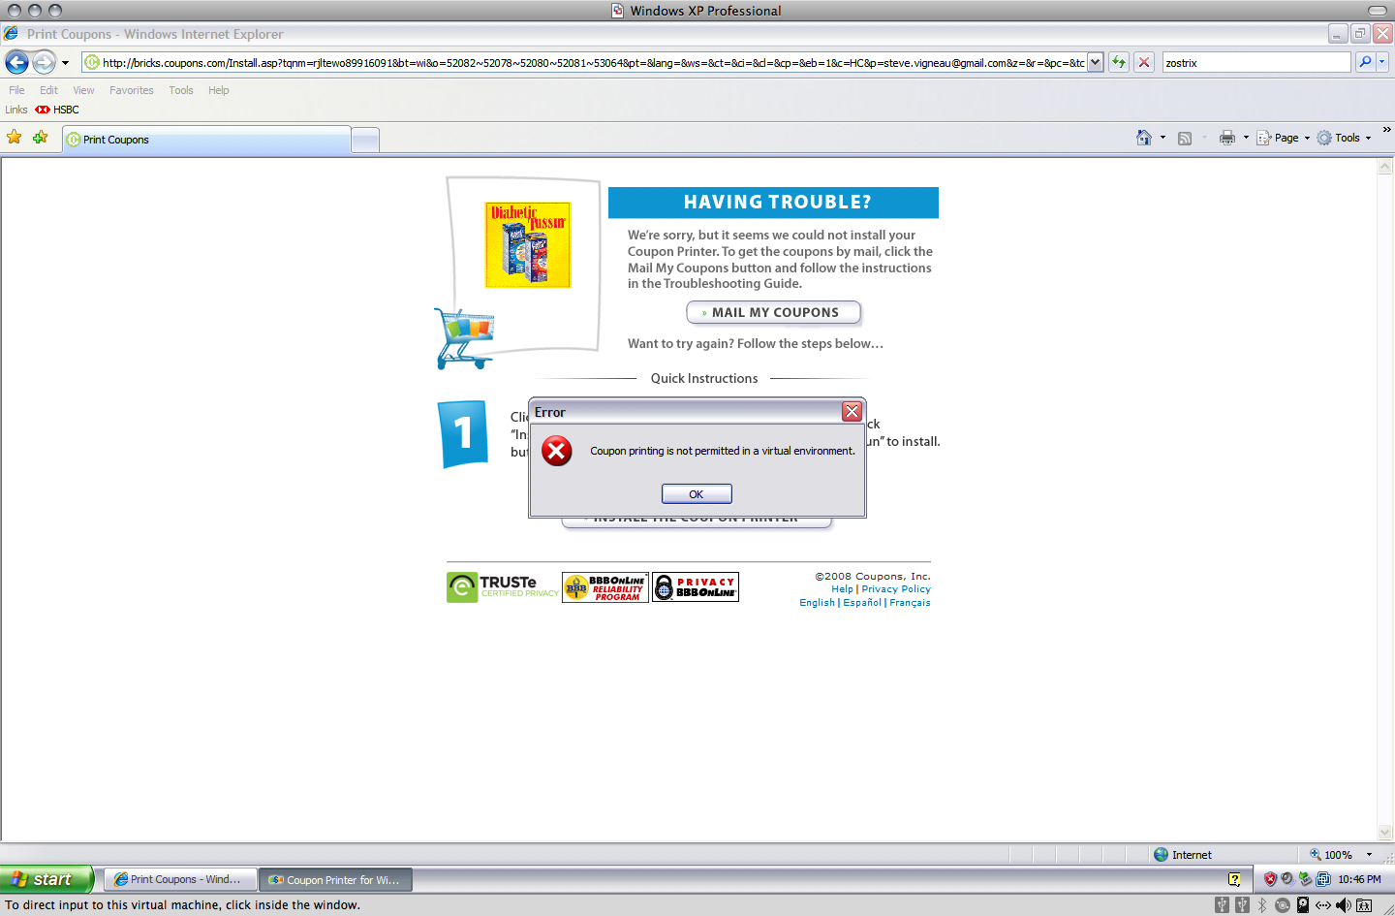Click the Safely Remove Hardware tray icon
1395x916 pixels.
coord(1305,879)
